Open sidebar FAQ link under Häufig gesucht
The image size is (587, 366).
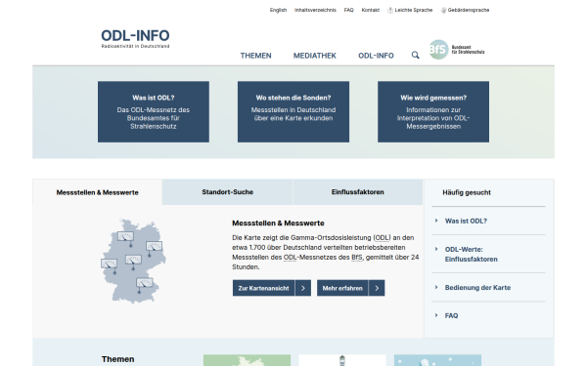click(451, 315)
